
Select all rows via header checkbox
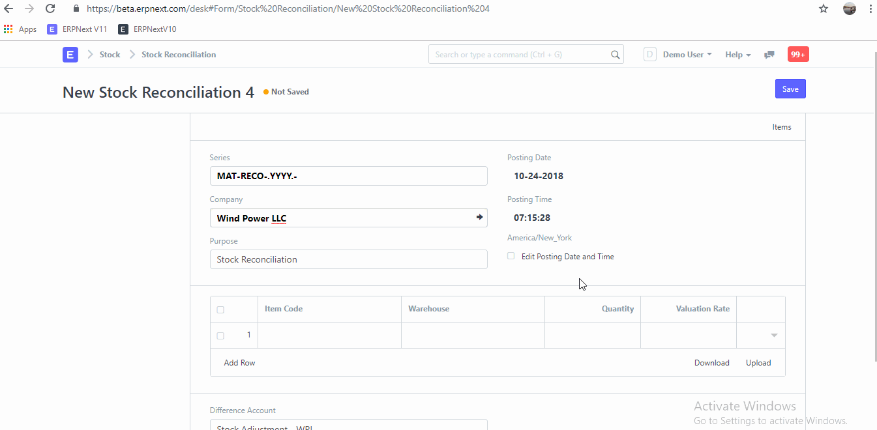coord(220,309)
